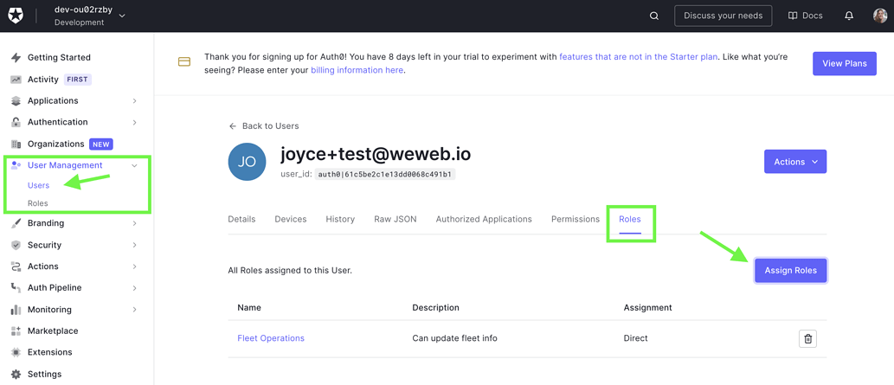Switch to the Raw JSON tab
Viewport: 894px width, 385px height.
pyautogui.click(x=396, y=219)
